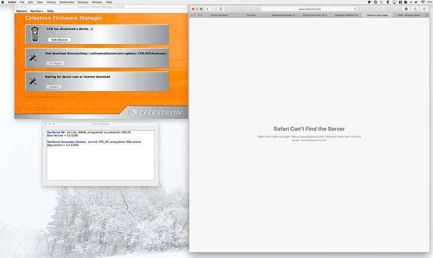Viewport: 433px width, 258px height.
Task: Click the Seek Devices button
Action: [x=59, y=40]
